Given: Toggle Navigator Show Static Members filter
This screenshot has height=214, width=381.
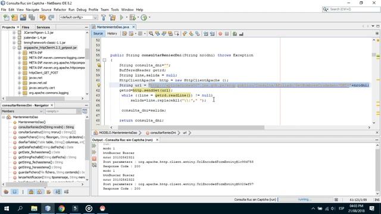Looking at the screenshot, I should [x=23, y=192].
